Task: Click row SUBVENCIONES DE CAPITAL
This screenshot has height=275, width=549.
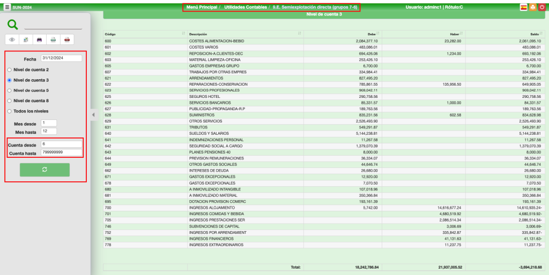Action: 324,226
